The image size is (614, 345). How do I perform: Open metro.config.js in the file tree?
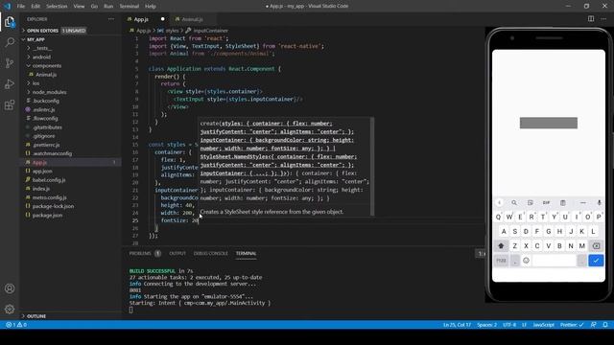(x=49, y=197)
